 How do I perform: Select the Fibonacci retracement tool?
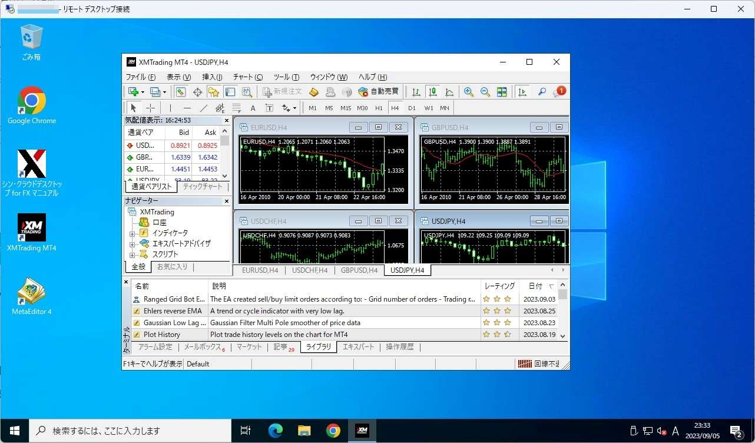(236, 108)
